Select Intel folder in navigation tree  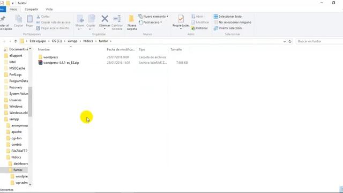(x=12, y=62)
